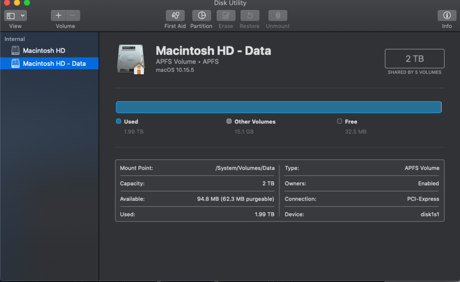The width and height of the screenshot is (460, 282).
Task: Click the yellow minimize window button
Action: pyautogui.click(x=17, y=3)
